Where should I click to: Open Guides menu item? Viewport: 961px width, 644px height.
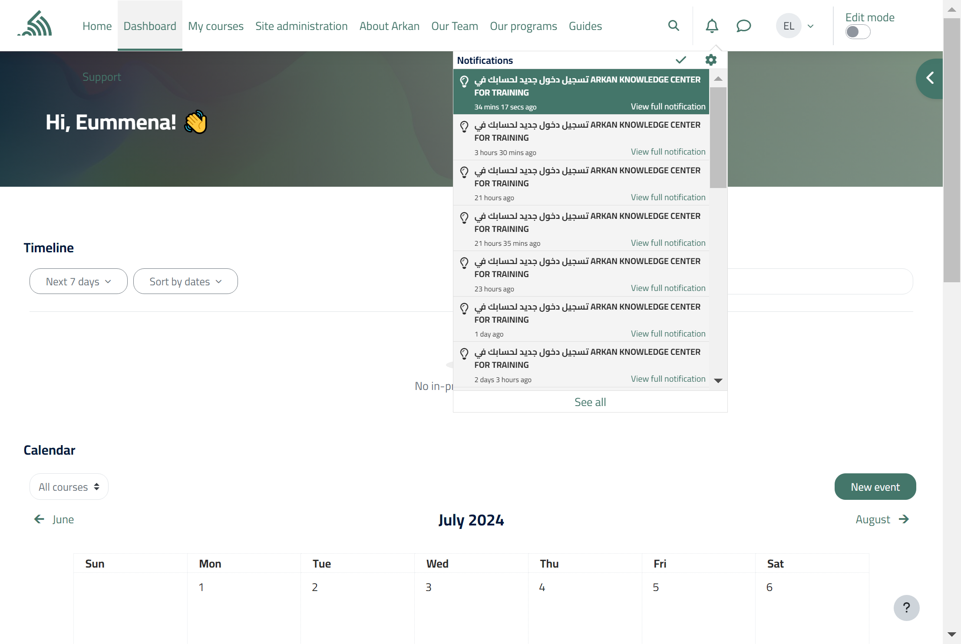pos(585,26)
